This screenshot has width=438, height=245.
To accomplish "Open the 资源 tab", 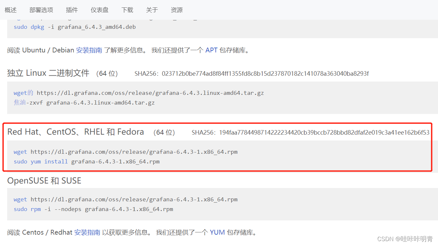I will click(177, 10).
